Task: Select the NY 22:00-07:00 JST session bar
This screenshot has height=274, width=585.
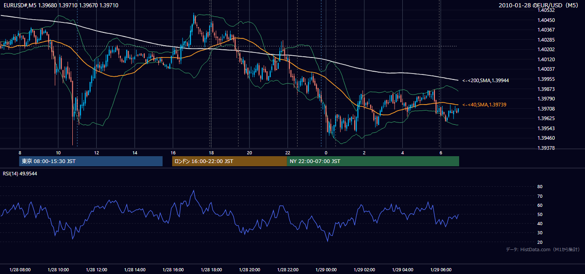Action: click(373, 161)
